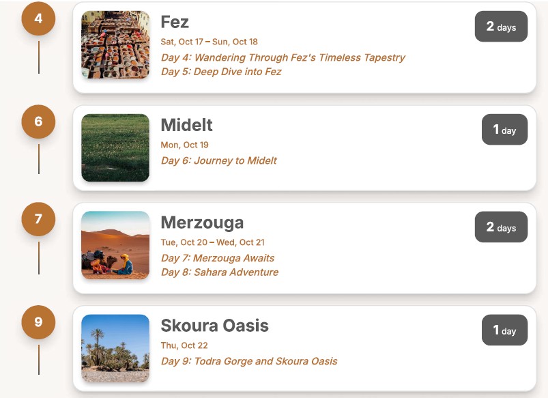
Task: Click the 1 day badge for Midelt
Action: (504, 130)
